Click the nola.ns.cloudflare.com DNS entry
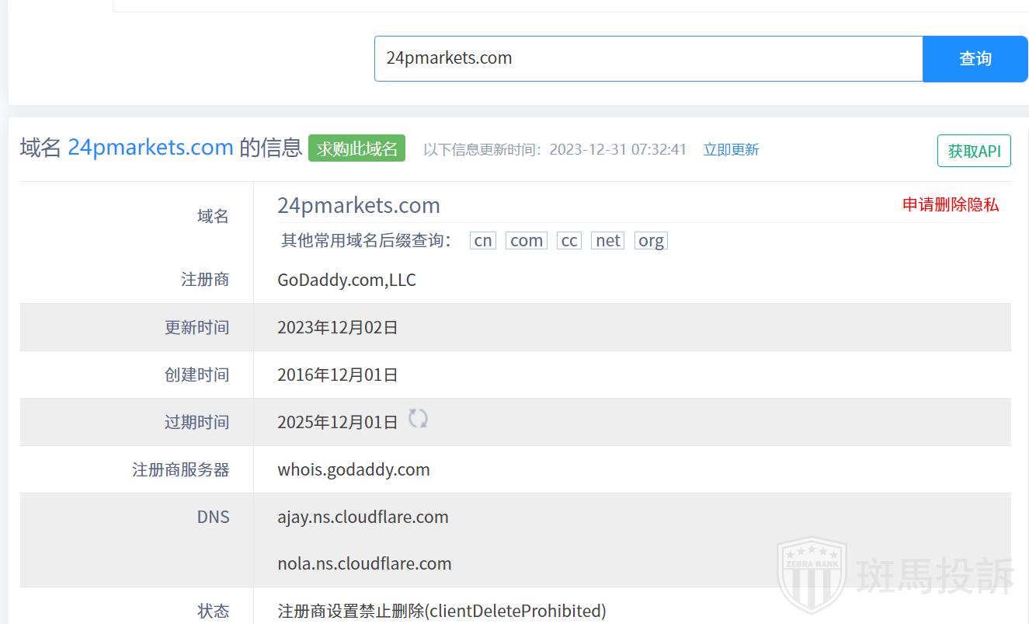 [364, 563]
